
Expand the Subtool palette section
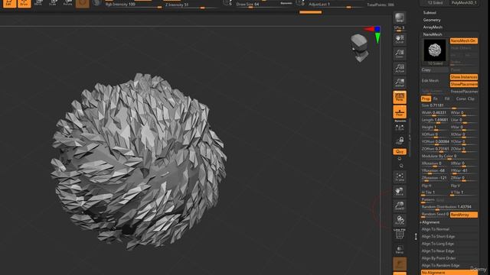(x=430, y=13)
